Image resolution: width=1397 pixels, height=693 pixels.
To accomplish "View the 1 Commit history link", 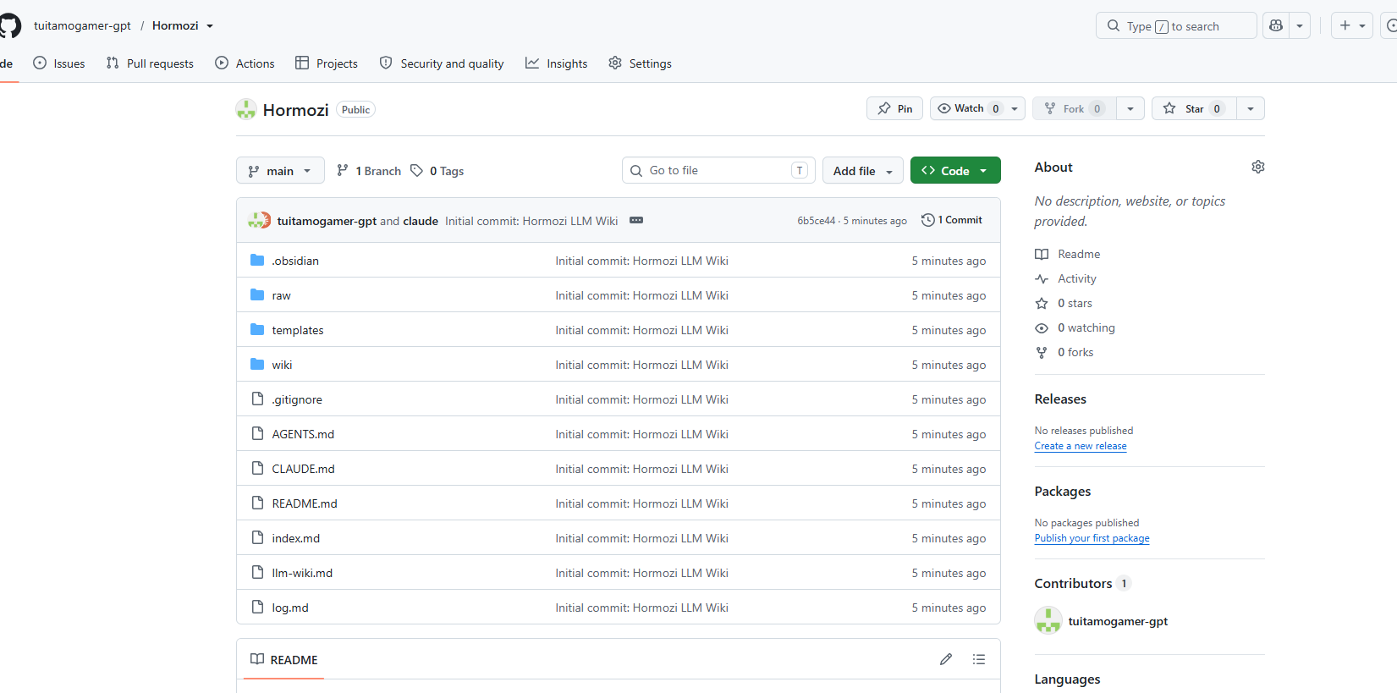I will pos(952,220).
